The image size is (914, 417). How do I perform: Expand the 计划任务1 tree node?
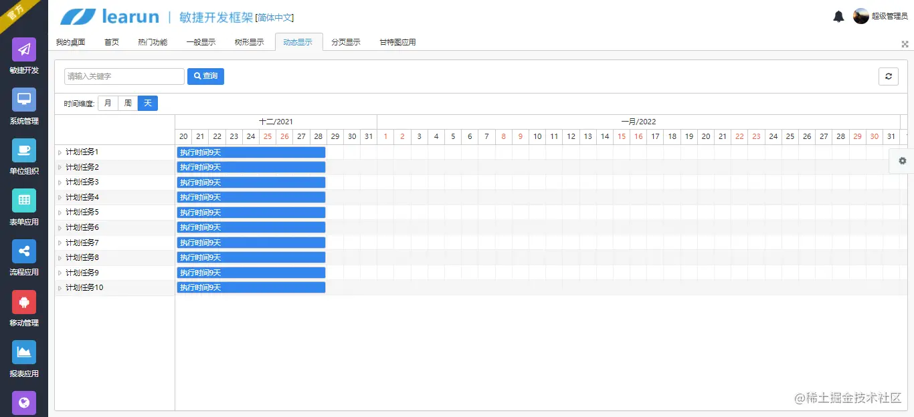click(x=61, y=152)
